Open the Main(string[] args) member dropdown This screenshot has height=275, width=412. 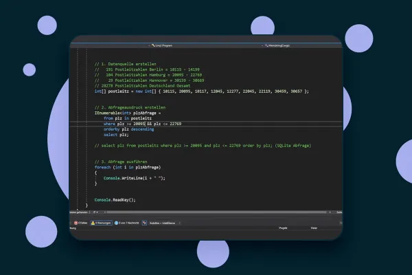point(277,45)
